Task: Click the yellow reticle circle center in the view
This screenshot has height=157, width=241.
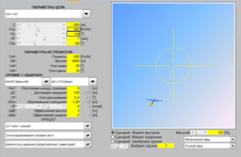Action: (x=173, y=66)
